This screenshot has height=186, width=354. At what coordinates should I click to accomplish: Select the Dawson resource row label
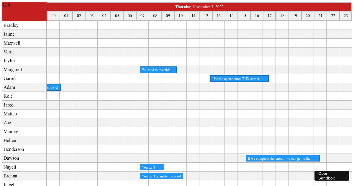(x=24, y=158)
